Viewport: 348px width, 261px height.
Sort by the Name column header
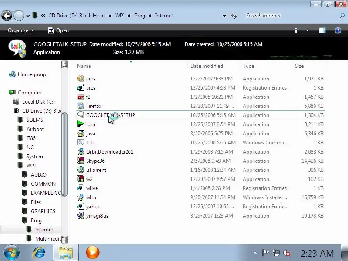pos(84,66)
